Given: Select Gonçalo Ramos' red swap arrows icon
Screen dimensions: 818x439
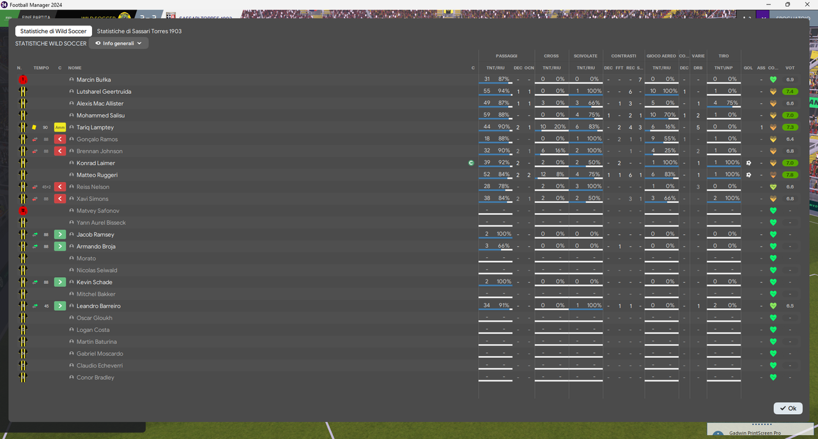Looking at the screenshot, I should (35, 139).
